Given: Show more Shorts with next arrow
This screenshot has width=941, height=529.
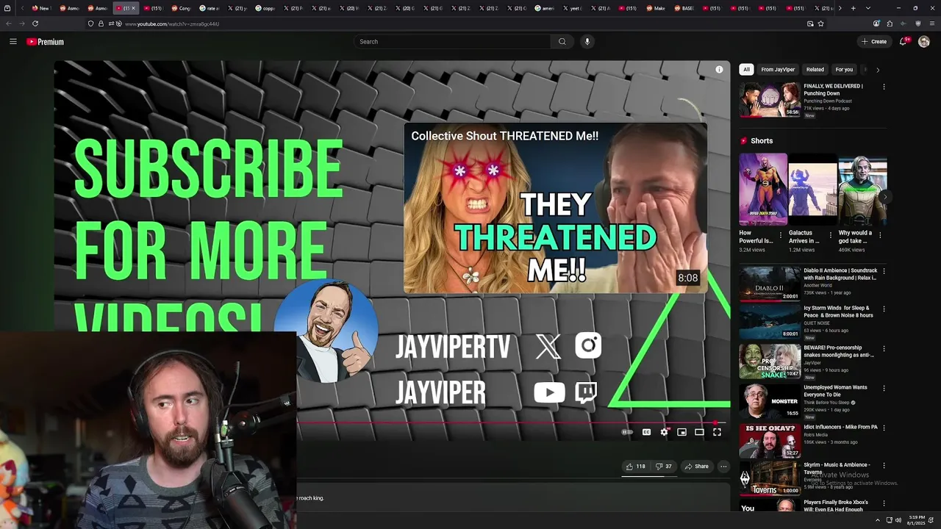Looking at the screenshot, I should click(885, 197).
